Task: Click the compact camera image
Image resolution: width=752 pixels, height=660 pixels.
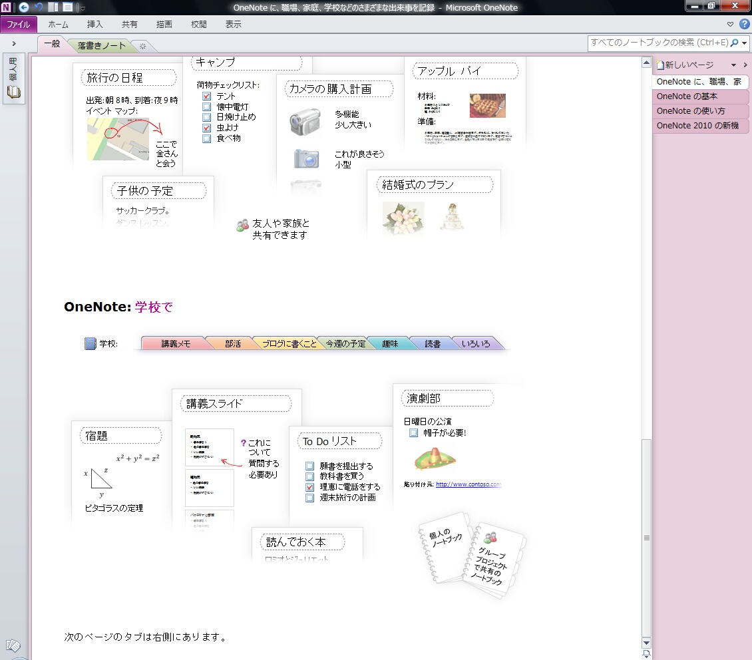Action: pyautogui.click(x=306, y=158)
